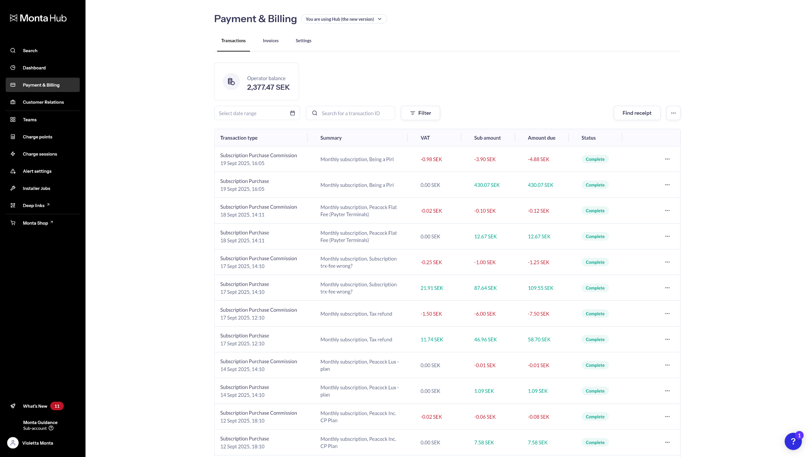
Task: Click the transaction ID search field
Action: tap(351, 113)
